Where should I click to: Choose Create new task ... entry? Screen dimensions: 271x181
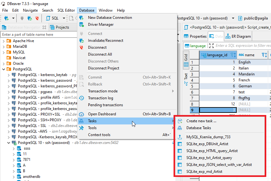tap(220, 121)
